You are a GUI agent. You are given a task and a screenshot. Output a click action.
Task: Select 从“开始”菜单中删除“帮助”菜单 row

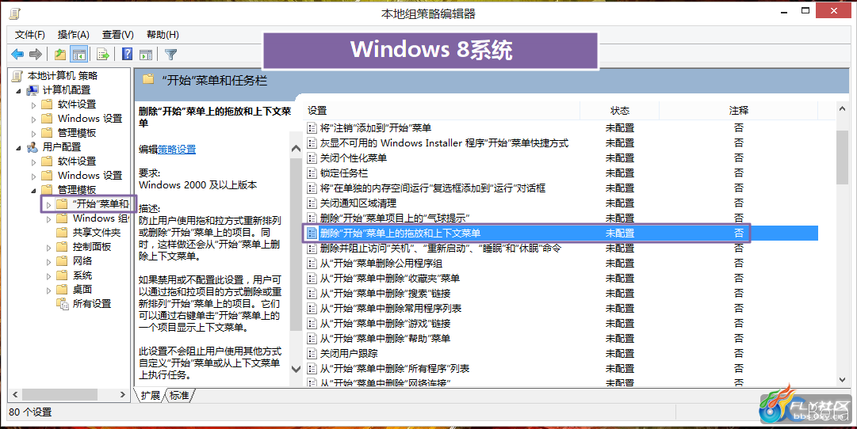coord(560,339)
